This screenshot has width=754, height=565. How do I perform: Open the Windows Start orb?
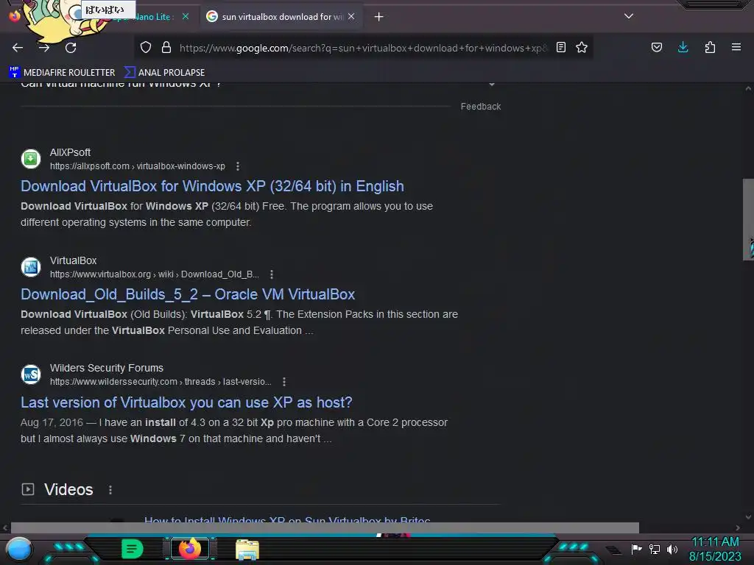(x=18, y=549)
